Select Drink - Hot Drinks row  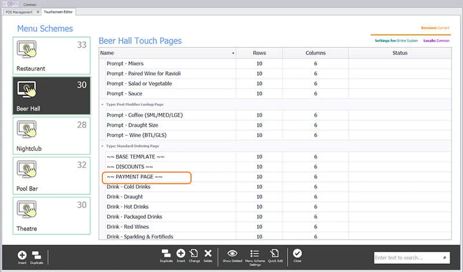278,207
